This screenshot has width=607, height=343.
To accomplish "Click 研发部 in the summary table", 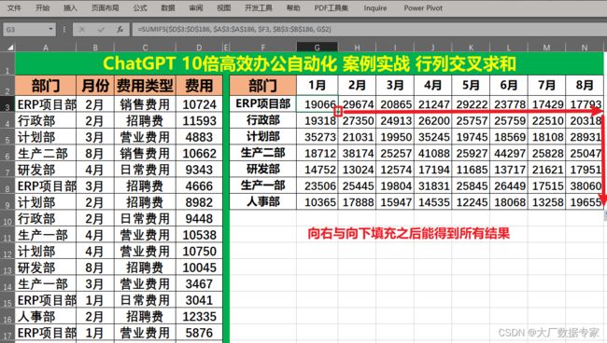I will (262, 170).
